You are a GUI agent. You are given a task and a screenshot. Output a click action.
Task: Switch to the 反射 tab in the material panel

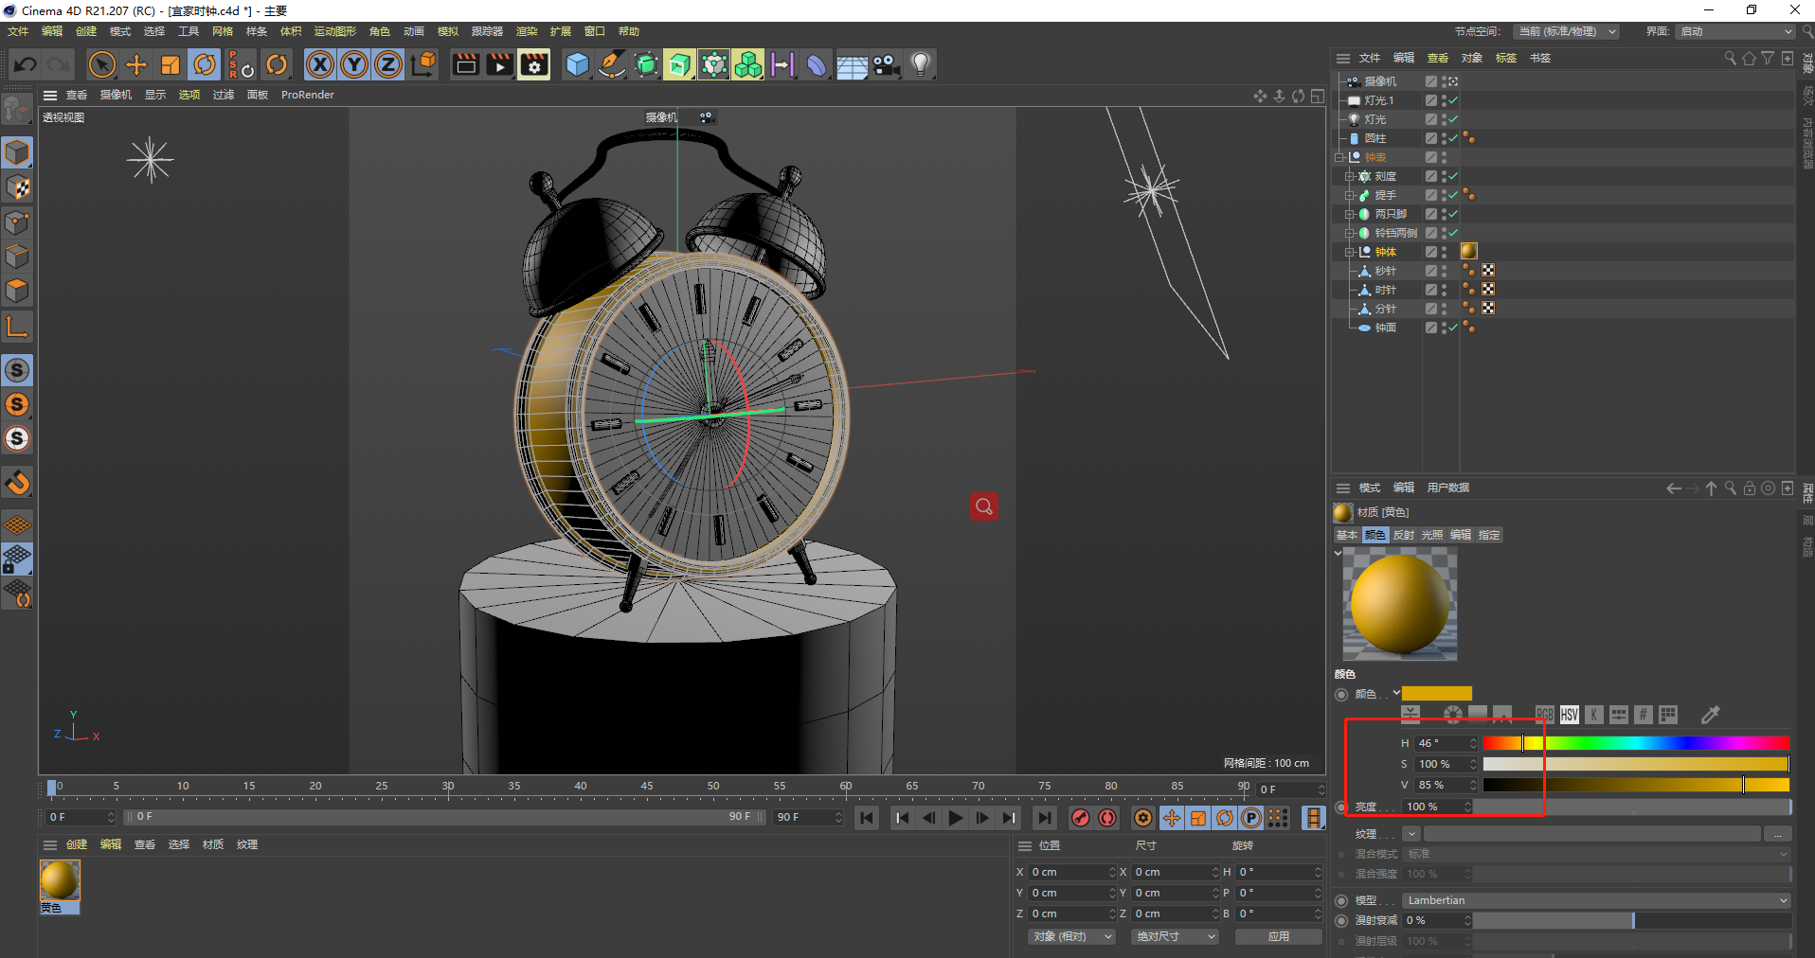pos(1405,535)
